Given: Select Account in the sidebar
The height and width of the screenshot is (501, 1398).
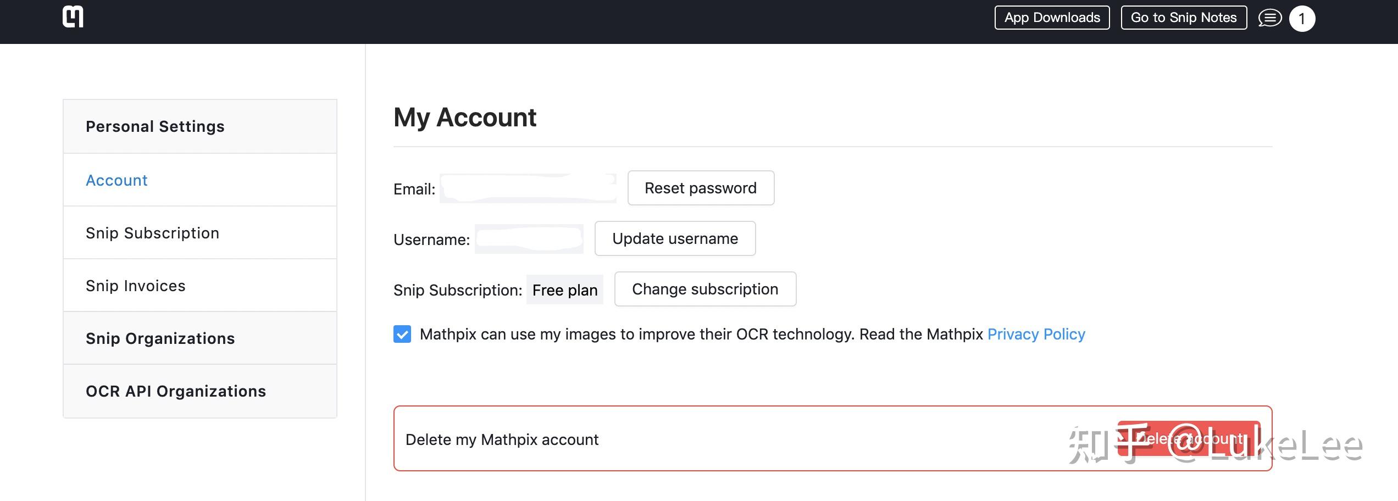Looking at the screenshot, I should tap(116, 180).
